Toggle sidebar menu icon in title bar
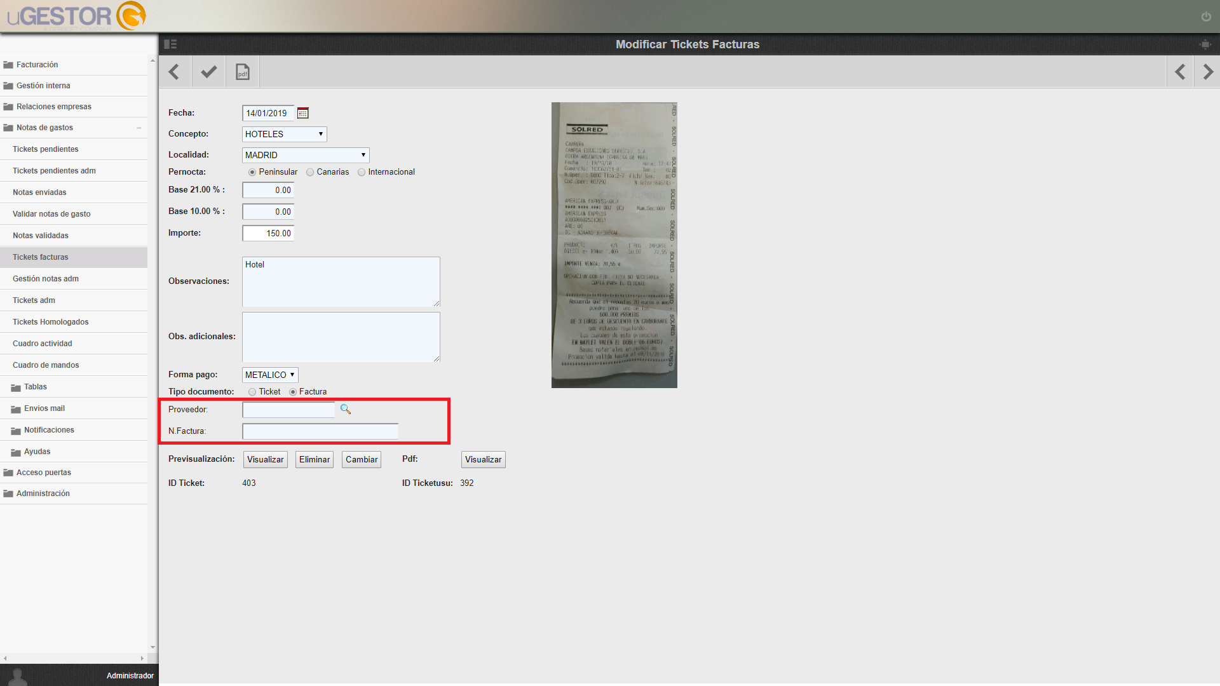This screenshot has height=686, width=1220. tap(170, 44)
